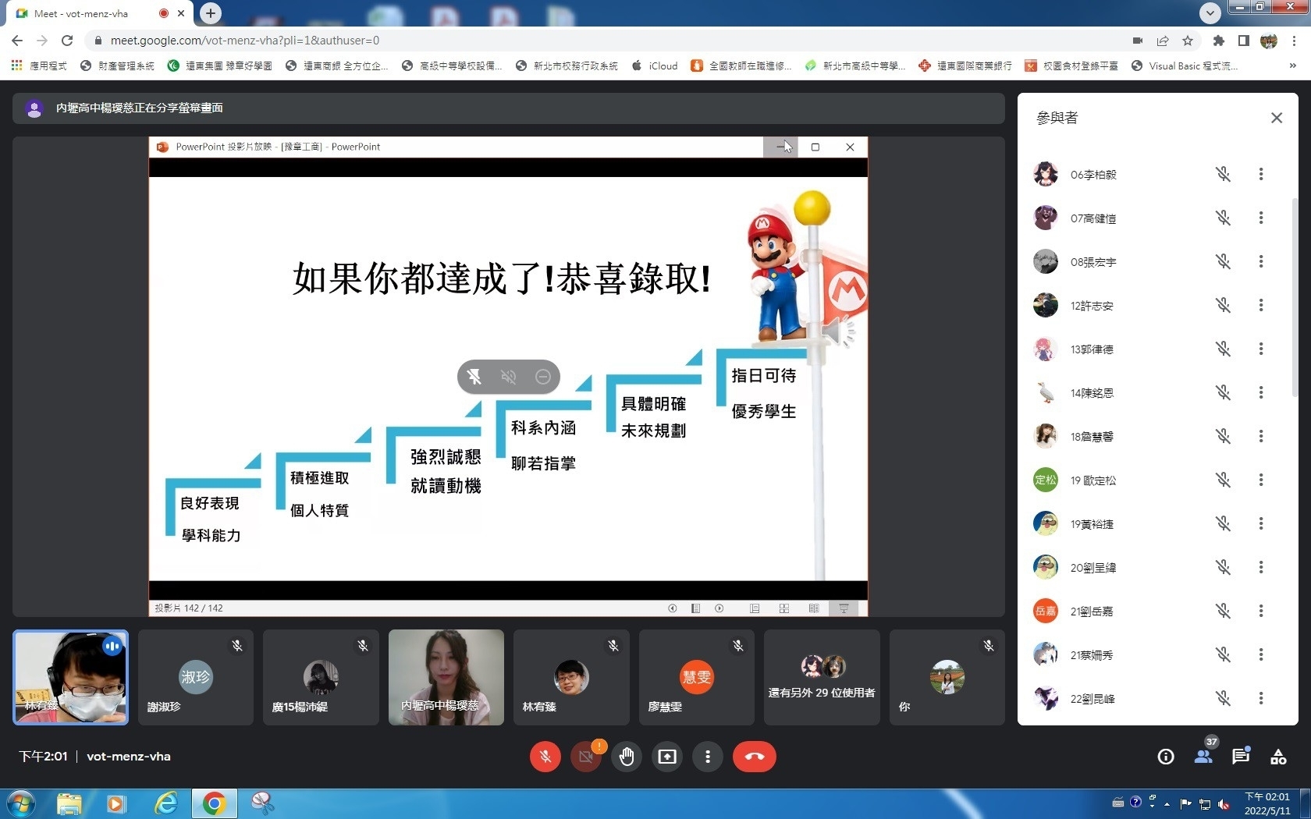Image resolution: width=1311 pixels, height=819 pixels.
Task: Open more options in call controls
Action: click(708, 757)
